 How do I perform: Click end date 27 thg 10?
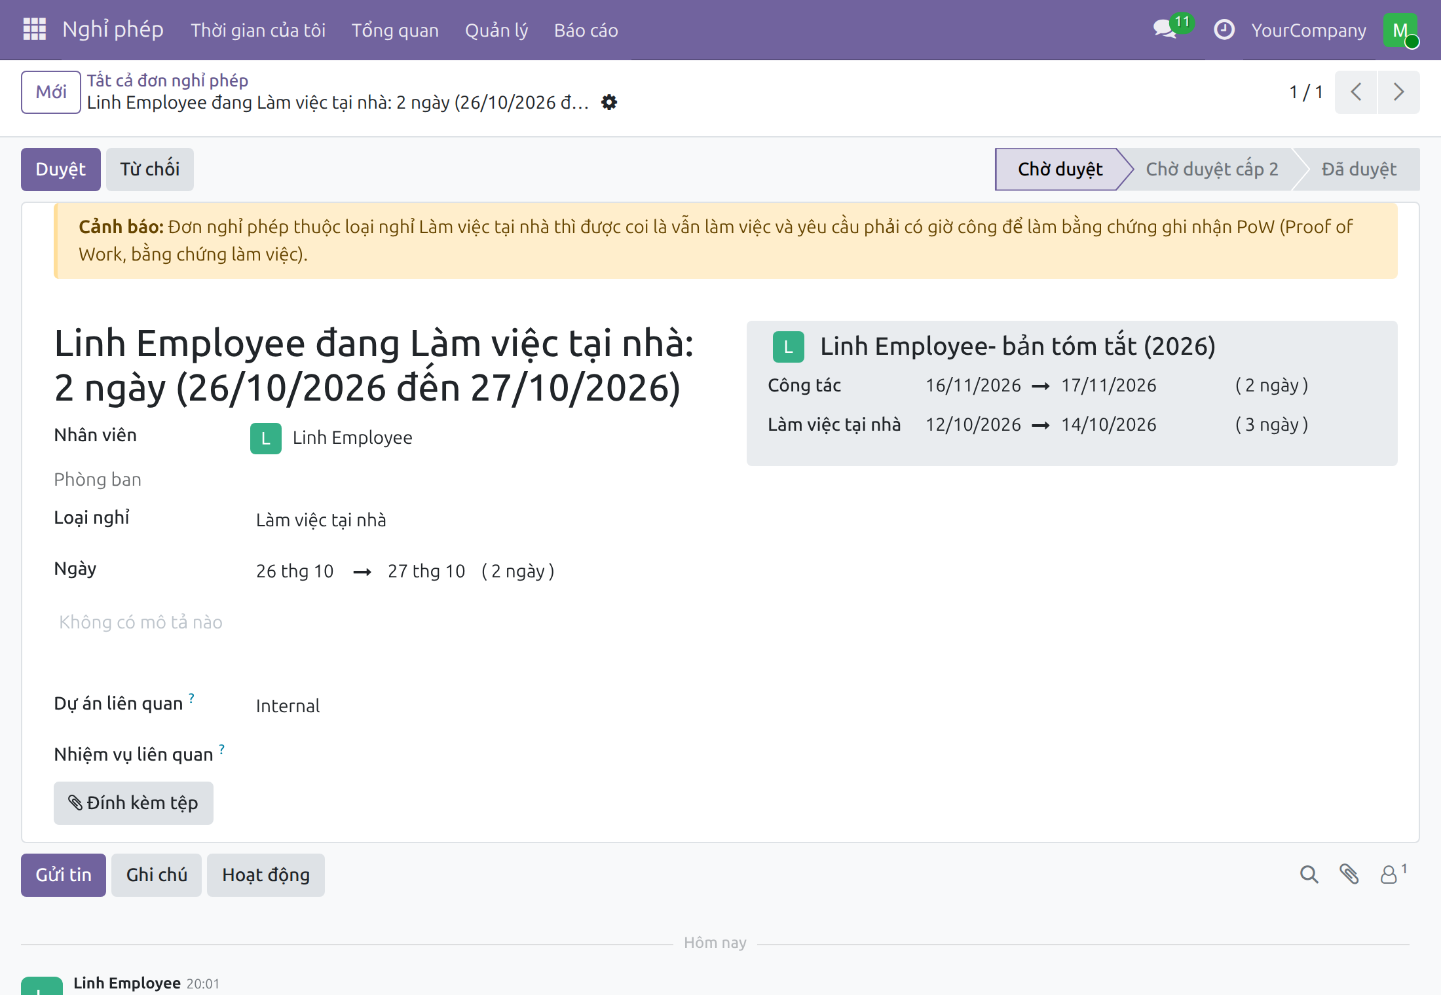click(x=426, y=571)
